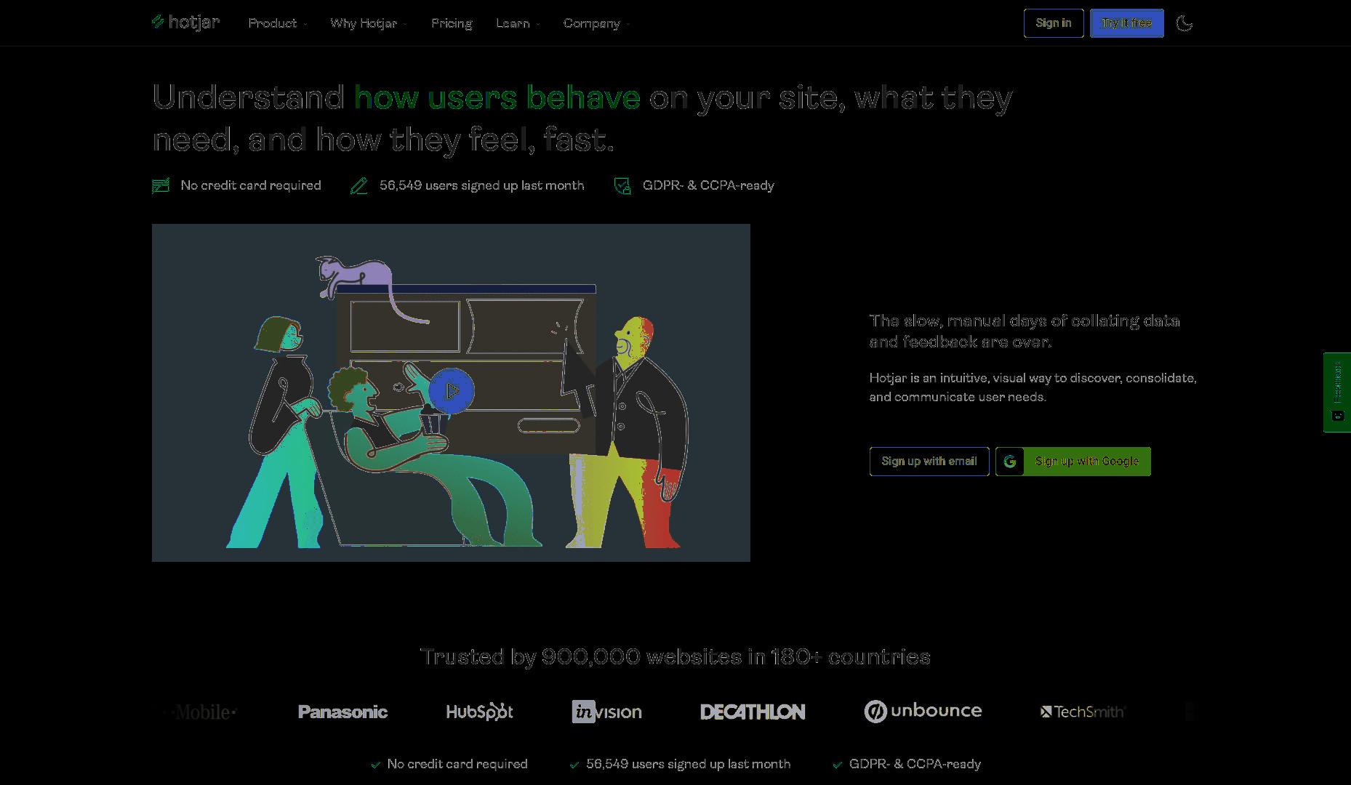
Task: Expand the Company dropdown chevron
Action: pyautogui.click(x=627, y=24)
